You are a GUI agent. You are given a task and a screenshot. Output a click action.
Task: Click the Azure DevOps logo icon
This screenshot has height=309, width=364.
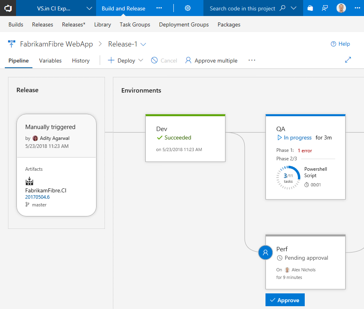(x=8, y=8)
